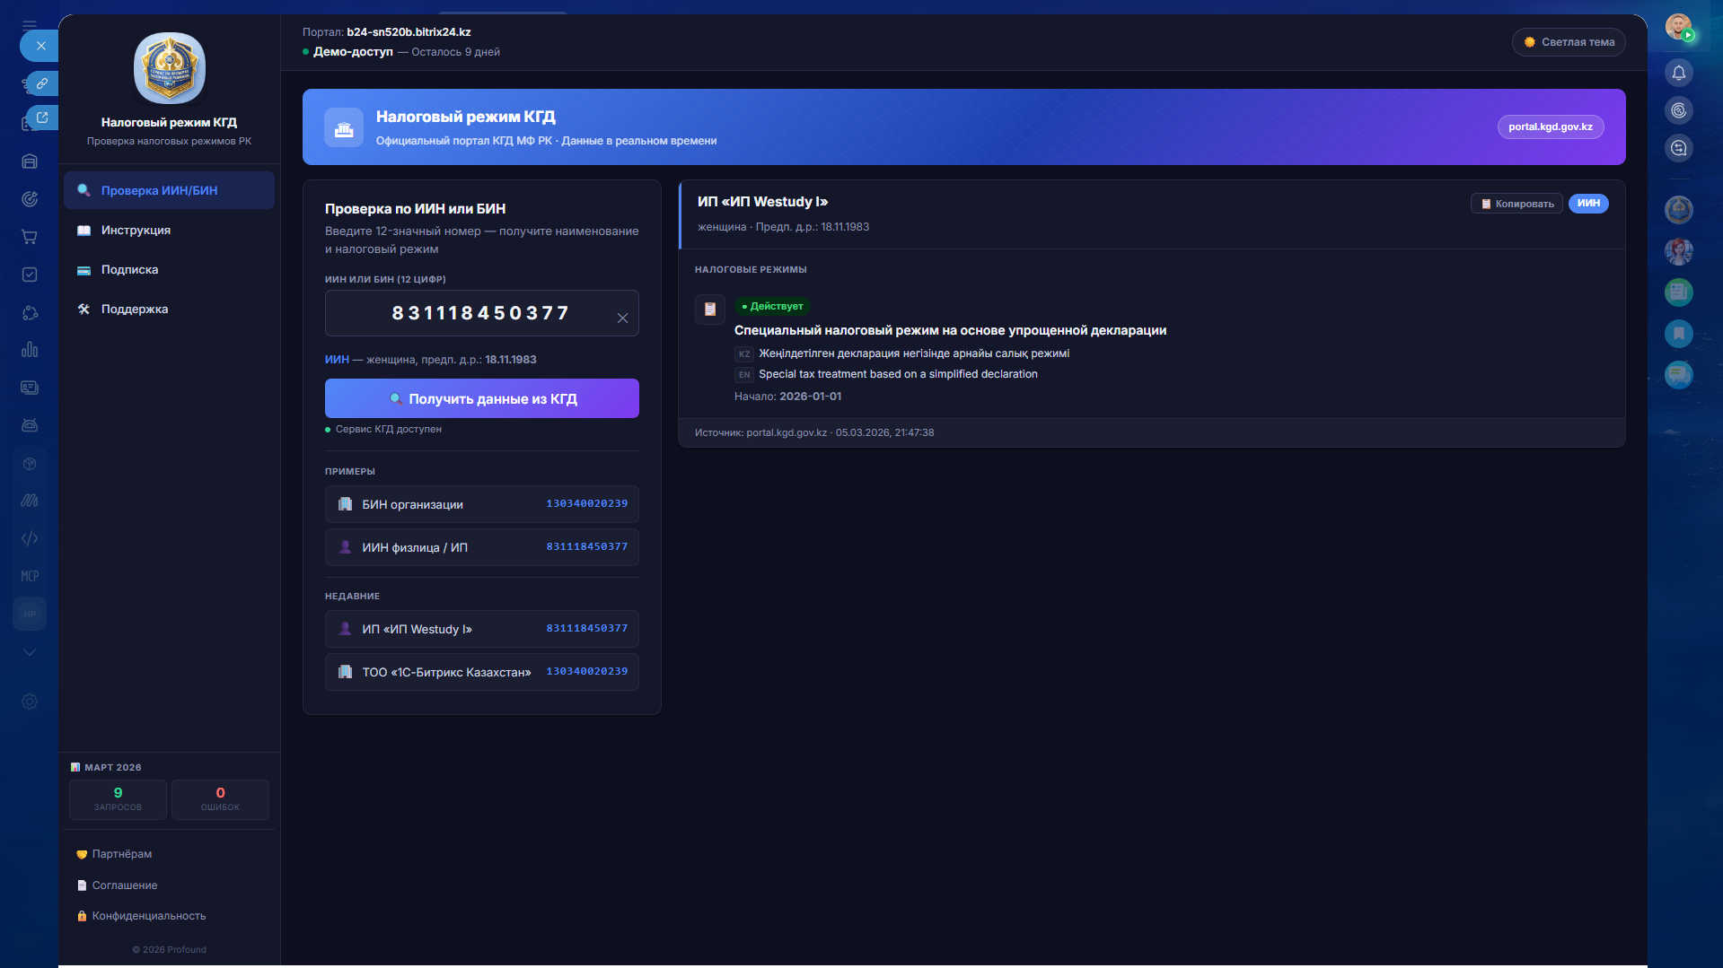
Task: Open the code brackets developer icon
Action: 30,538
